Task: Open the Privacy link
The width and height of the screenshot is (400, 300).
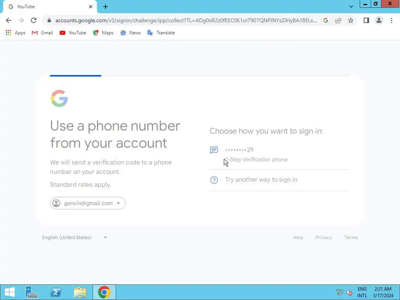Action: click(323, 237)
